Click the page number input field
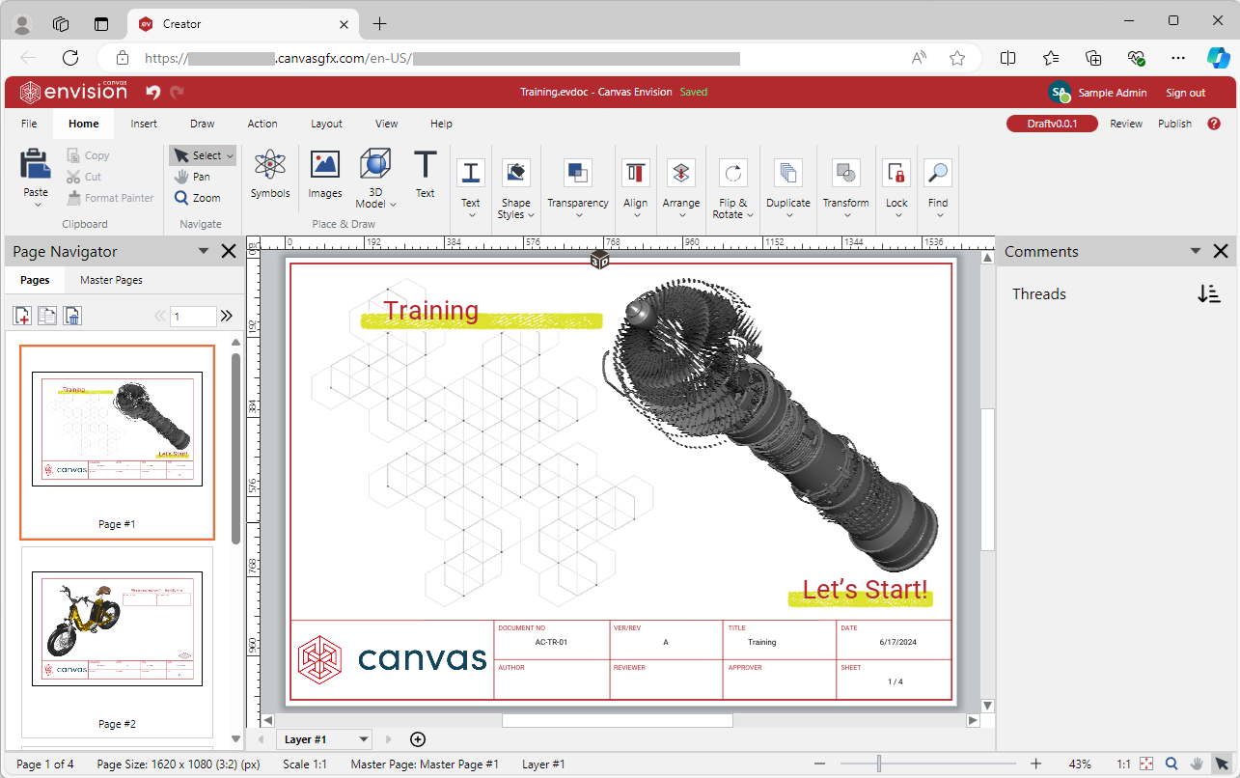 pyautogui.click(x=193, y=316)
